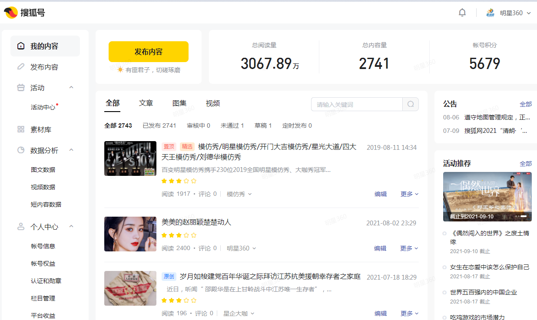
Task: Click the notification bell icon
Action: (462, 13)
